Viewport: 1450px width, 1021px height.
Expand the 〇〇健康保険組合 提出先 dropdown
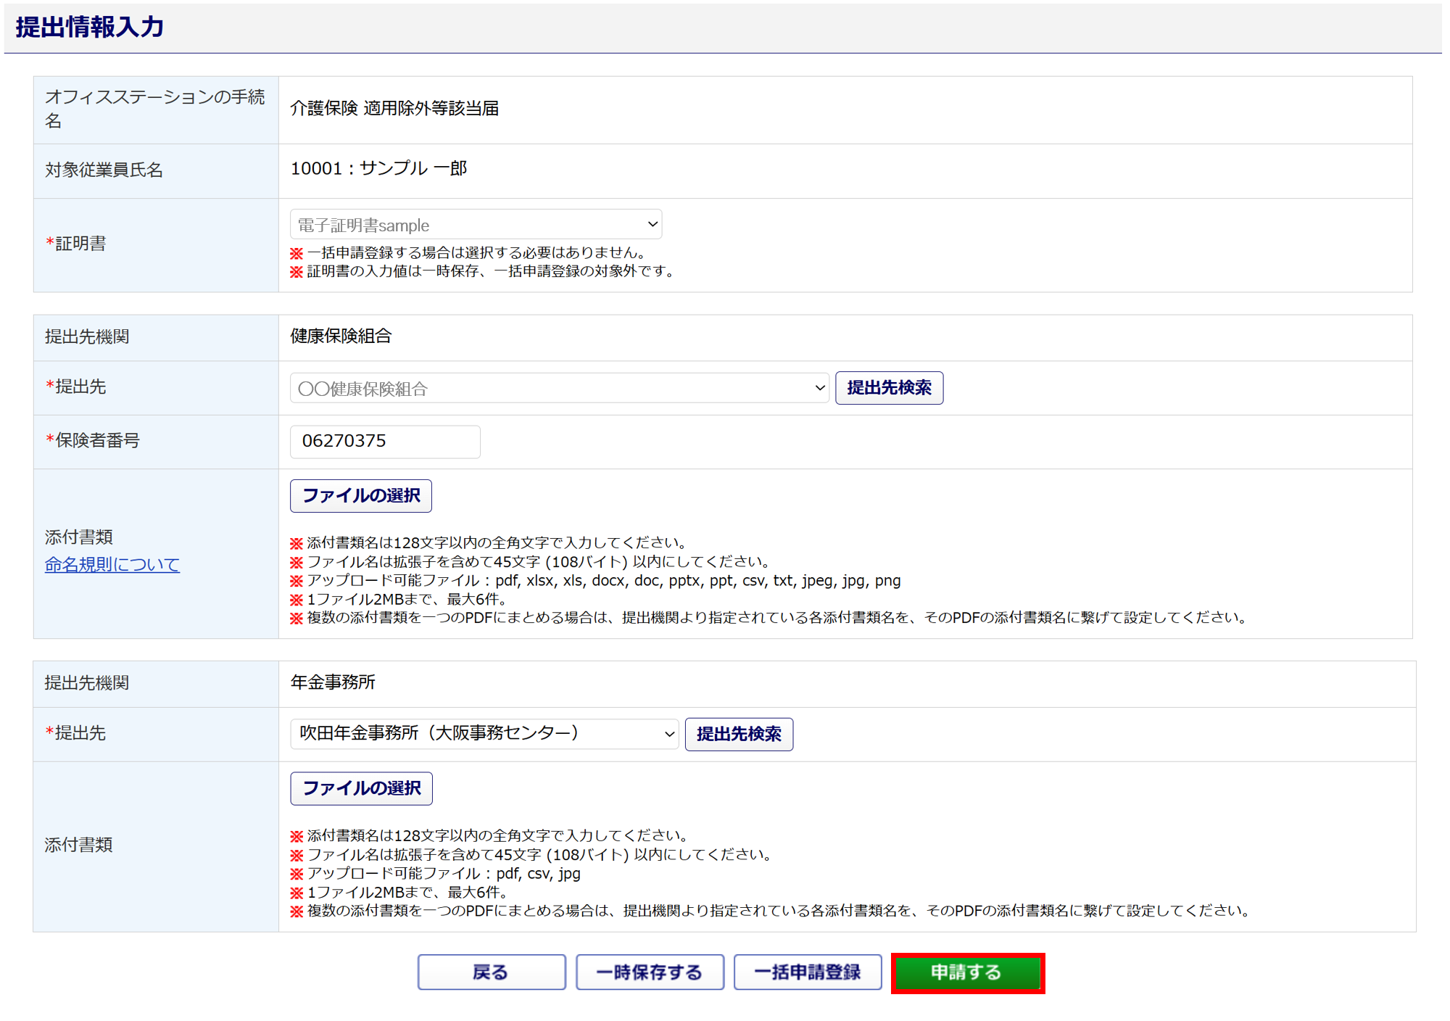click(x=558, y=389)
